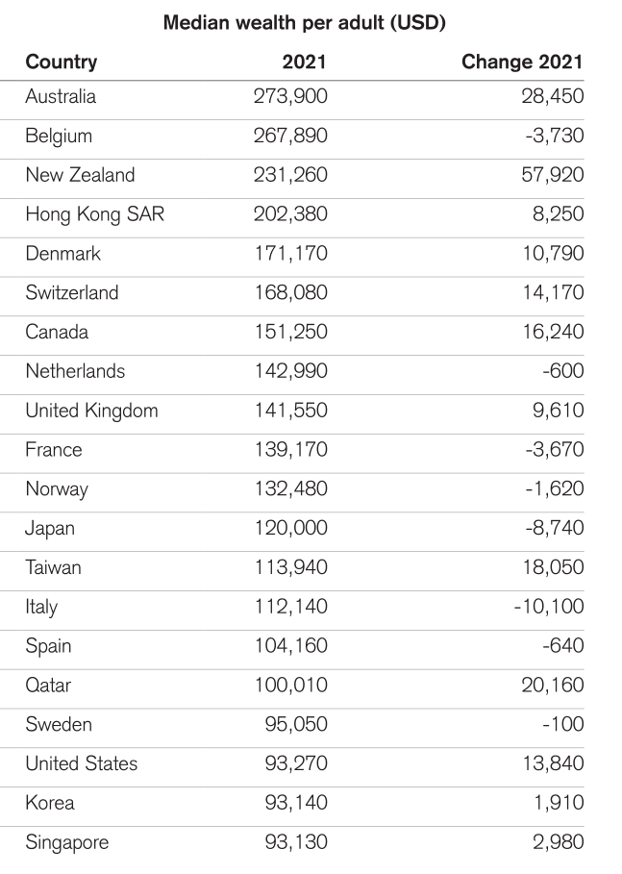Image resolution: width=622 pixels, height=874 pixels.
Task: Select Qatar's 100,010 wealth value
Action: (291, 685)
